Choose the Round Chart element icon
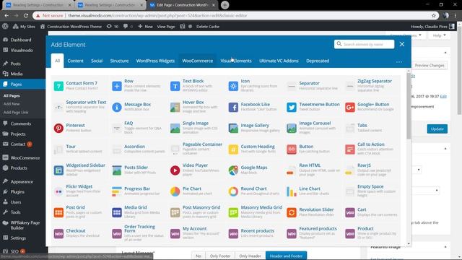The image size is (462, 260). [233, 191]
